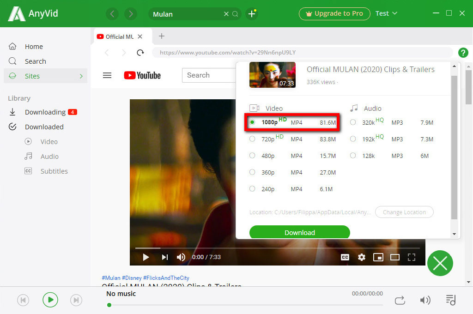Click the YouTube video progress bar
Viewport: 473px width, 314px height.
coord(278,248)
